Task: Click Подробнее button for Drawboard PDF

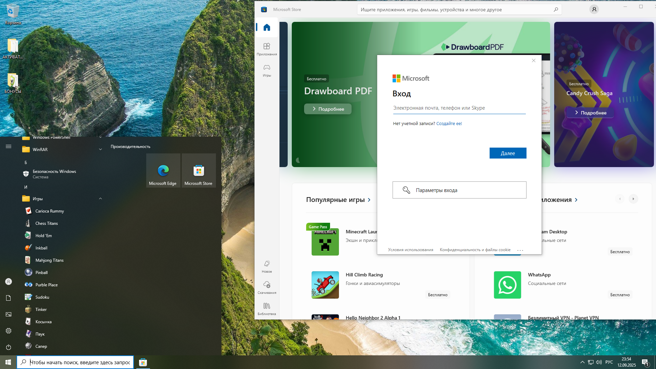Action: click(x=328, y=109)
